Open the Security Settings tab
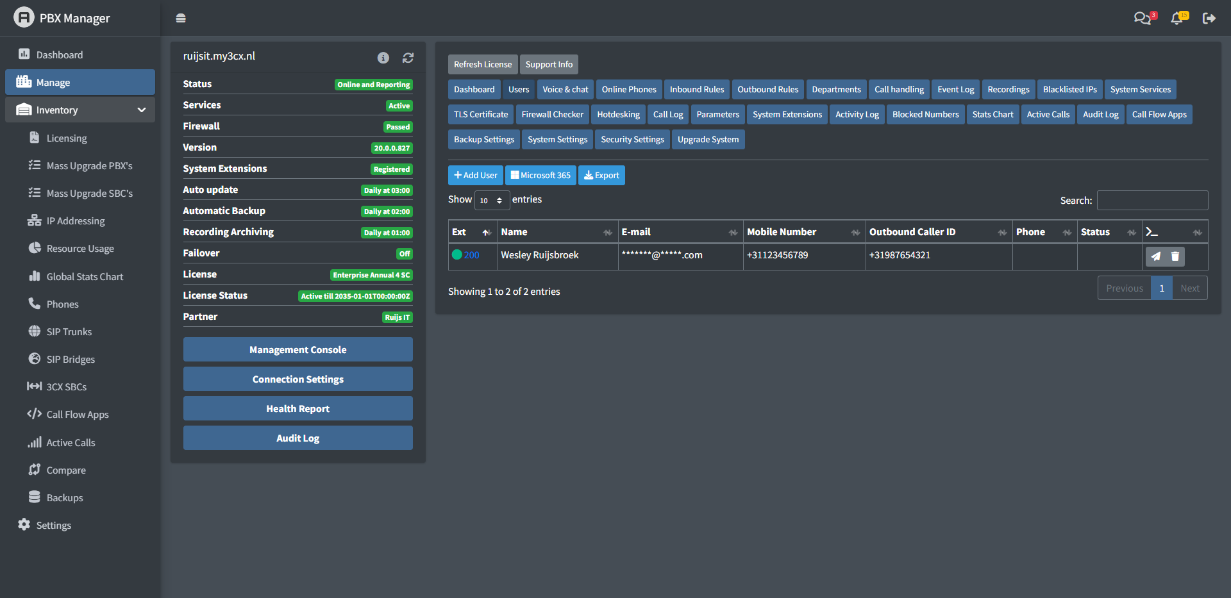This screenshot has height=598, width=1231. (632, 139)
